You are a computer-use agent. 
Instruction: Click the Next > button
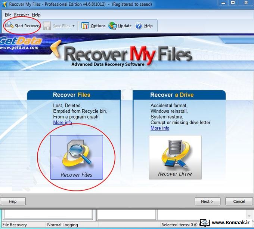207,201
